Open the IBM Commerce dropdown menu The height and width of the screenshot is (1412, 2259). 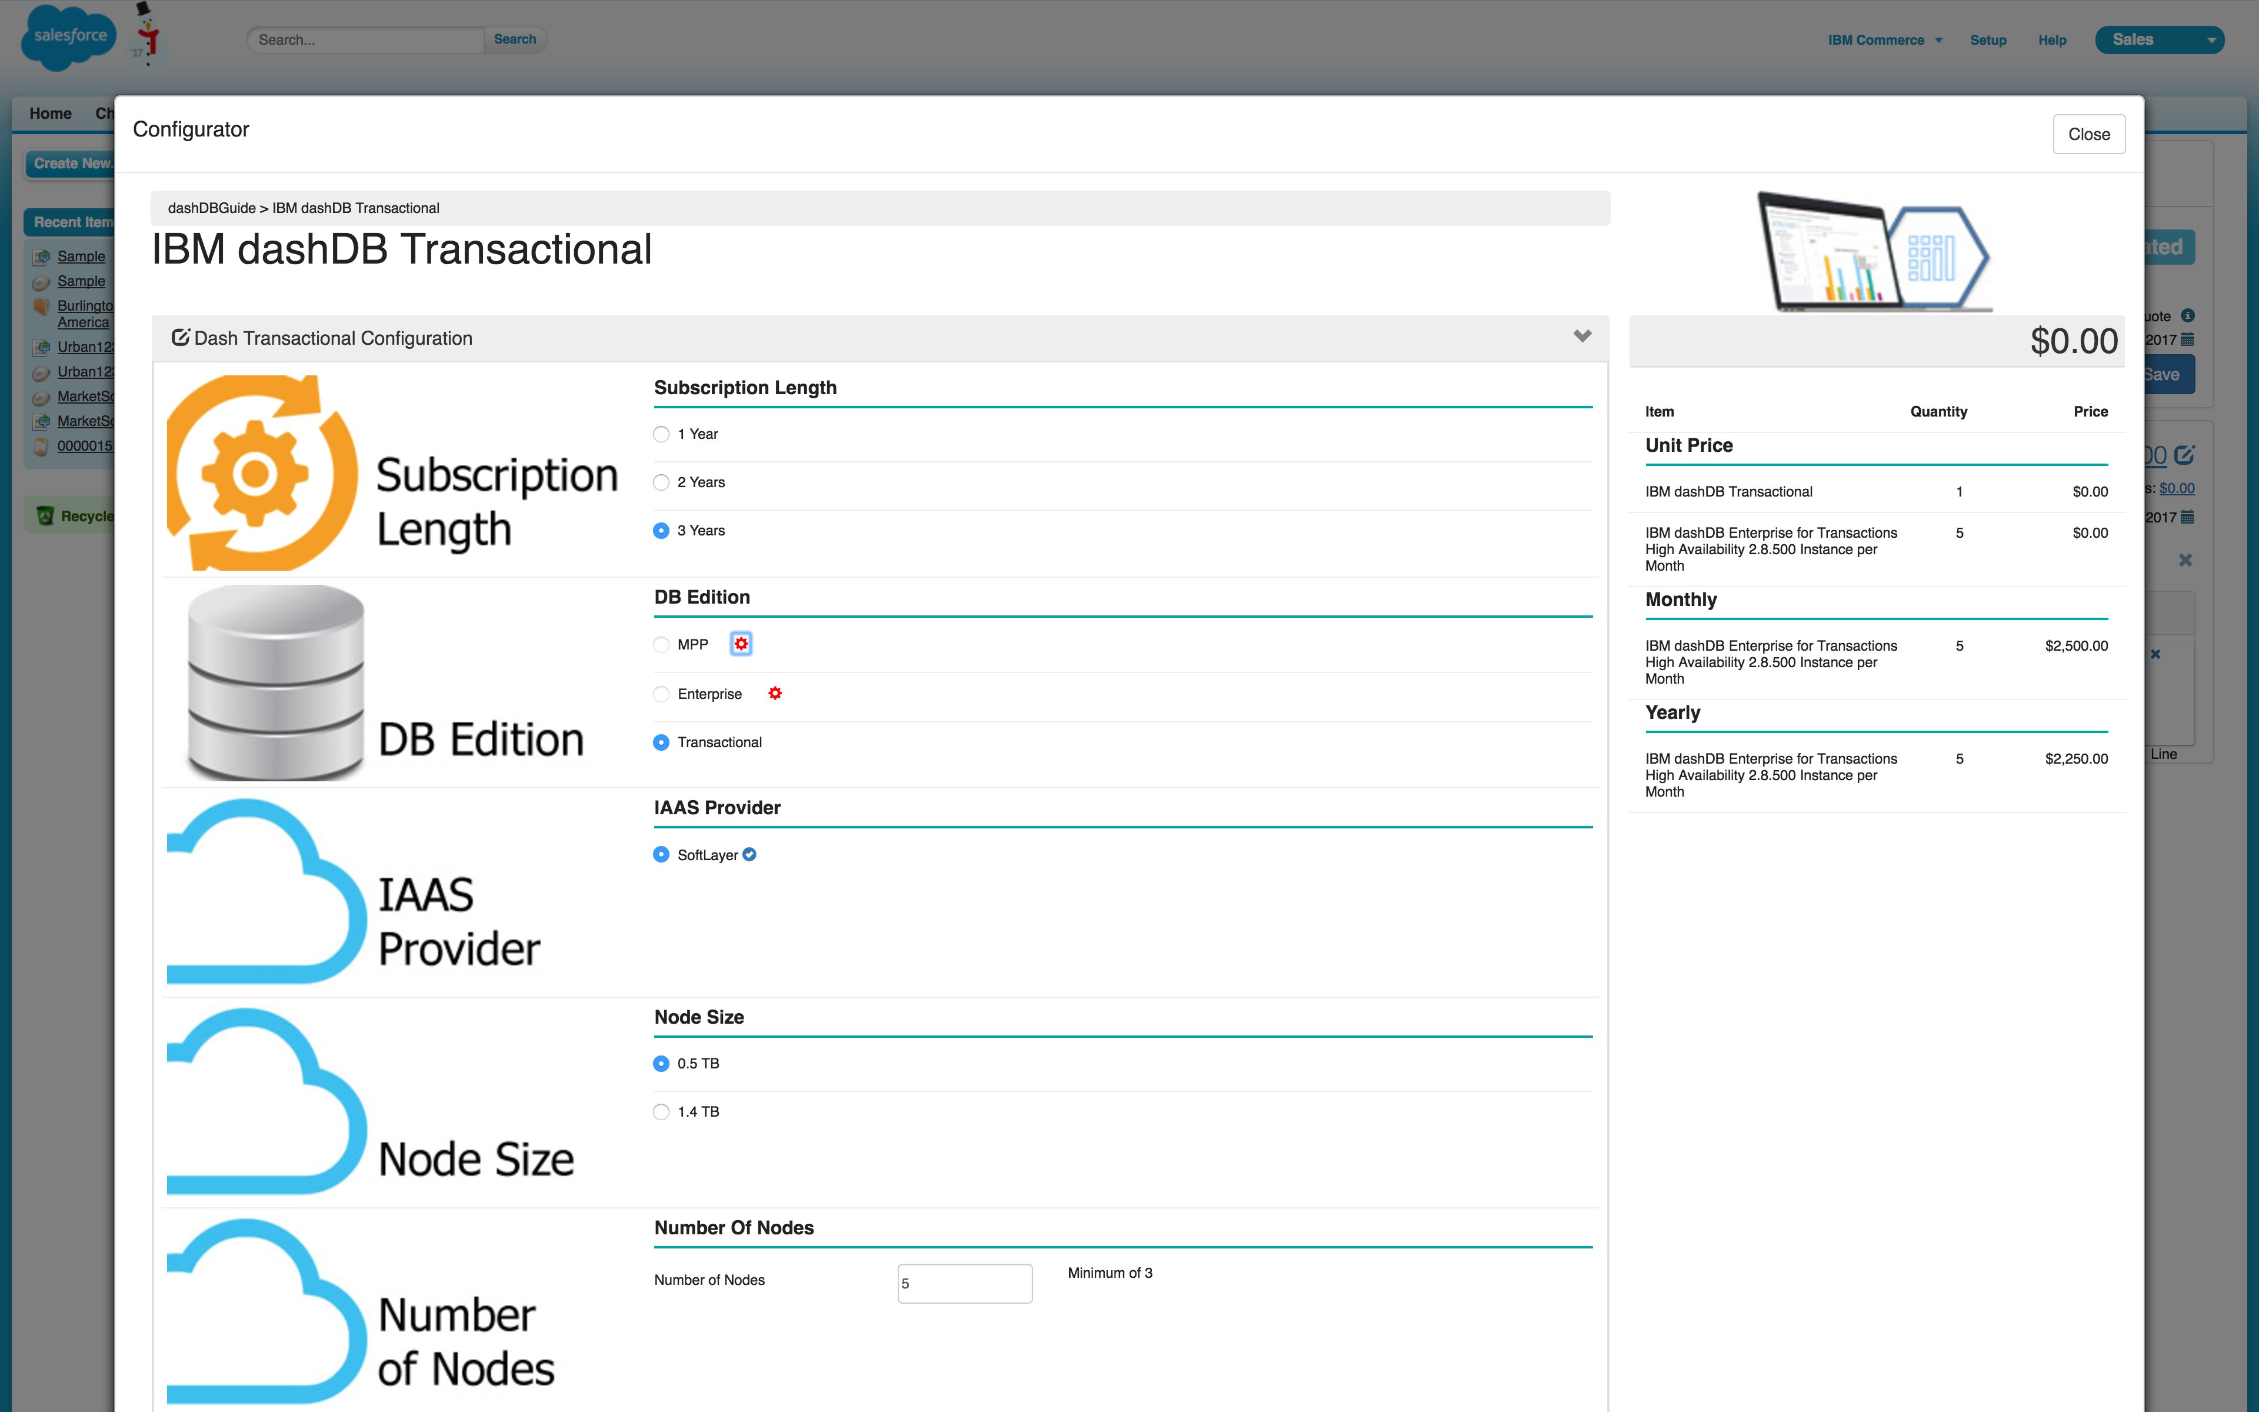pyautogui.click(x=1885, y=40)
